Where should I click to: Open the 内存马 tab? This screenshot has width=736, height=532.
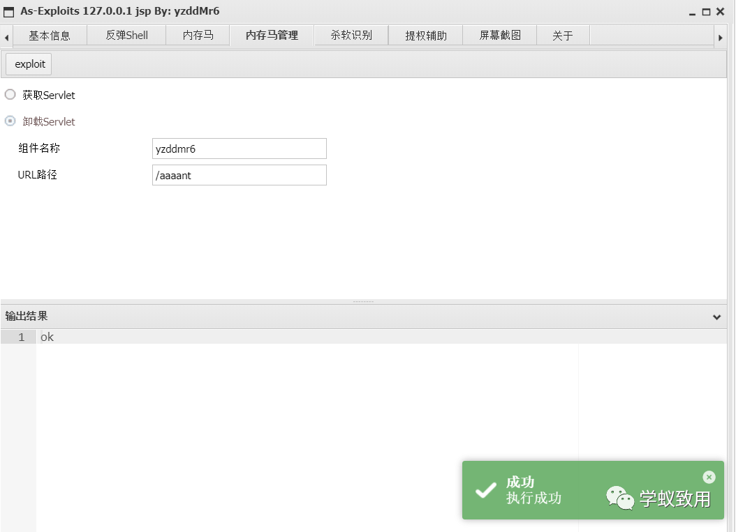tap(198, 36)
